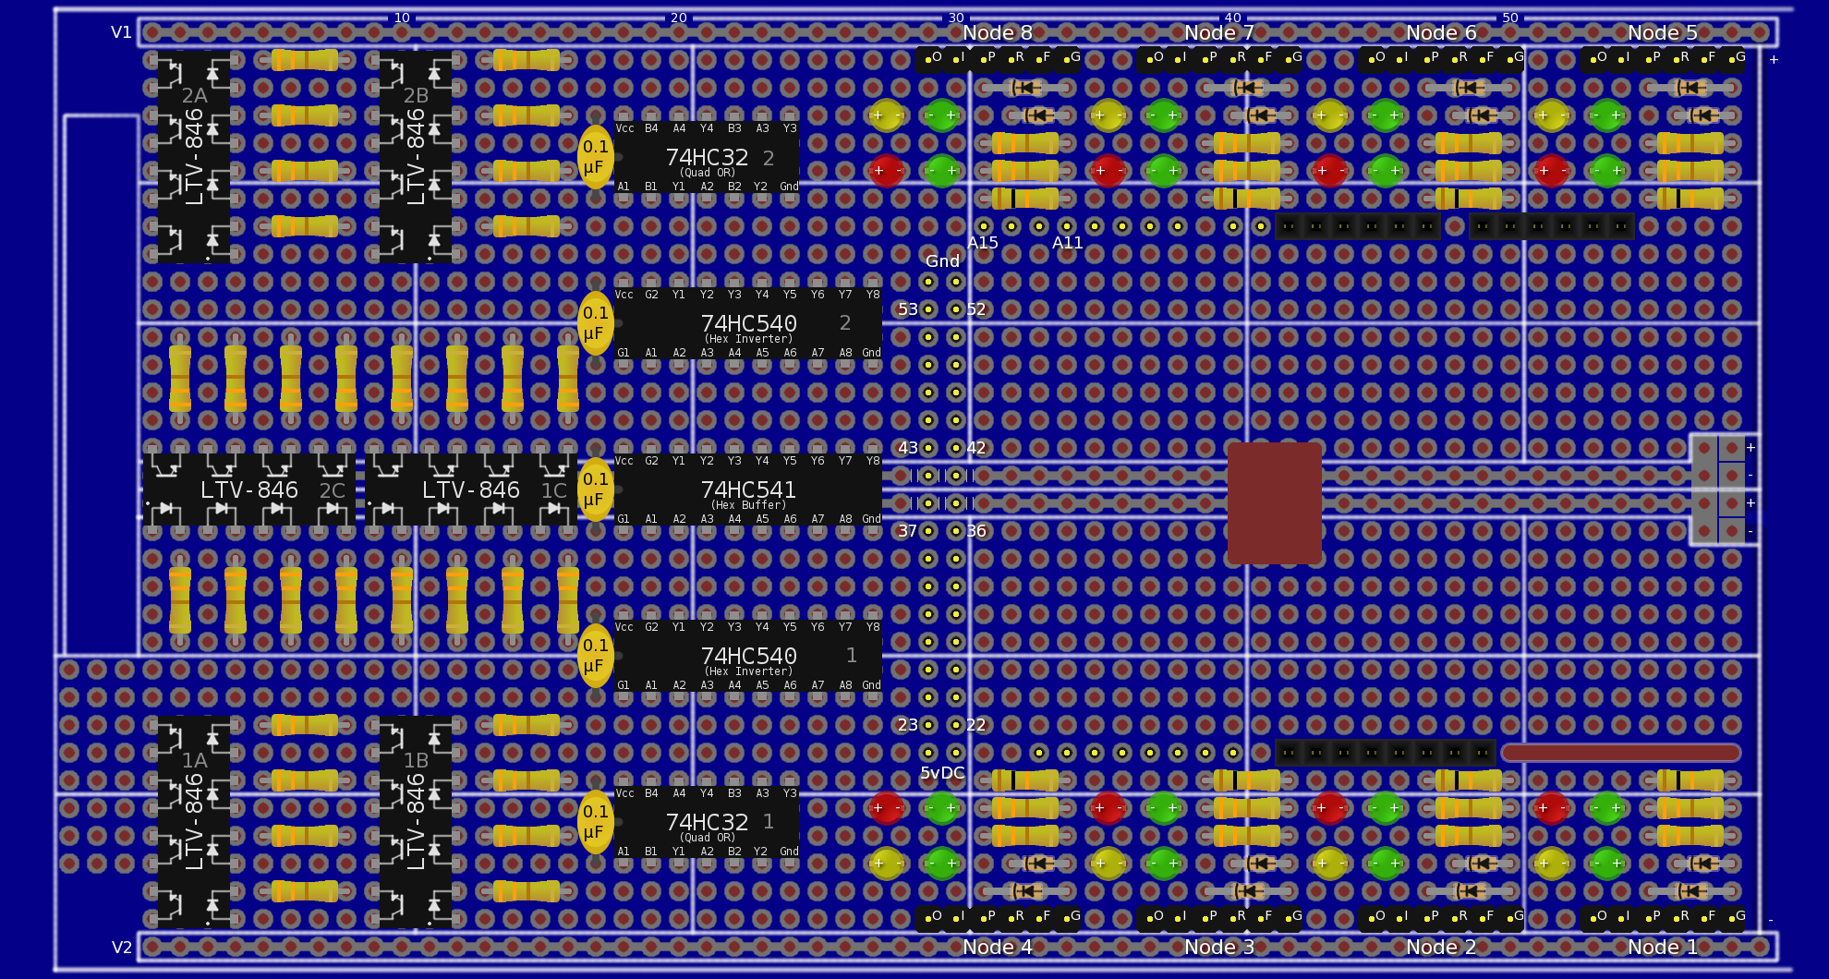This screenshot has height=979, width=1829.
Task: Click pin number 37 label
Action: 908,531
